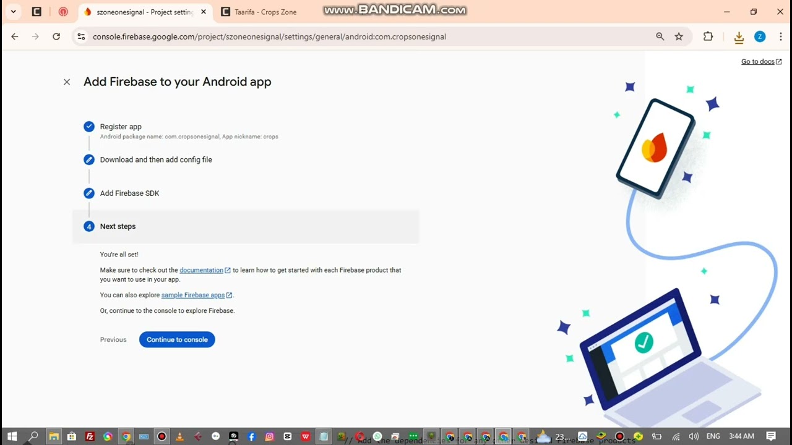Open Notepad from the taskbar

point(323,436)
